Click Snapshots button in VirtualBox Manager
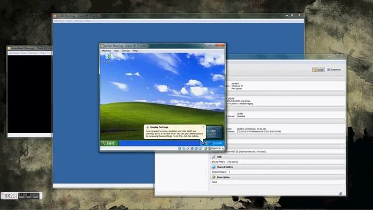The width and height of the screenshot is (373, 210). (x=334, y=69)
